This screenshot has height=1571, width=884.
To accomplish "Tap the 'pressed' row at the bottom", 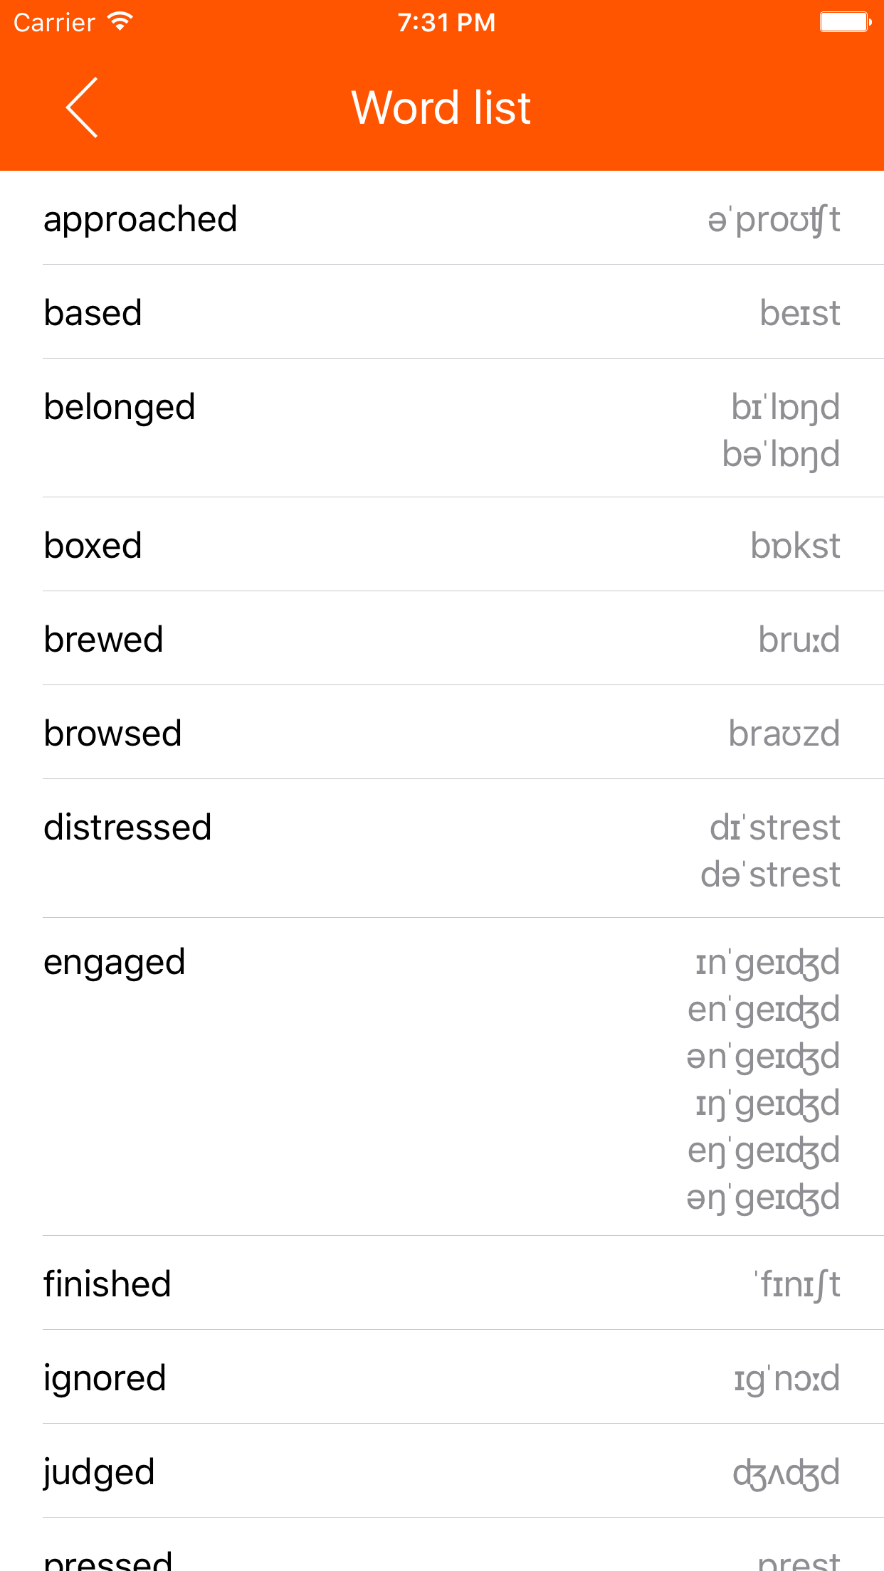I will pyautogui.click(x=442, y=1545).
